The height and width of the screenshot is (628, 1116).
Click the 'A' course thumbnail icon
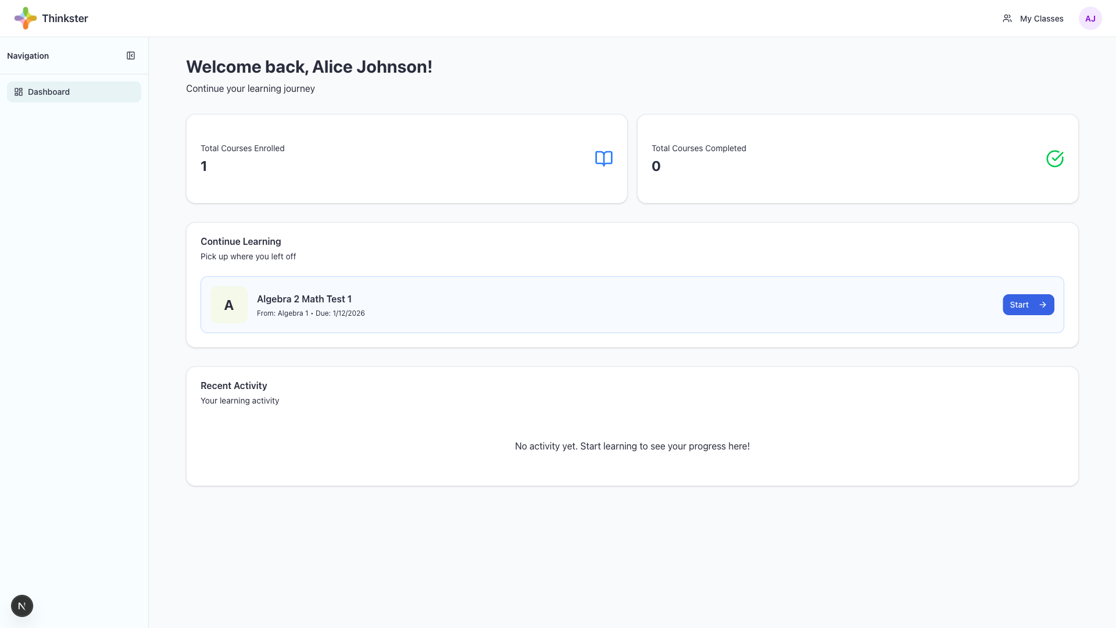click(228, 305)
